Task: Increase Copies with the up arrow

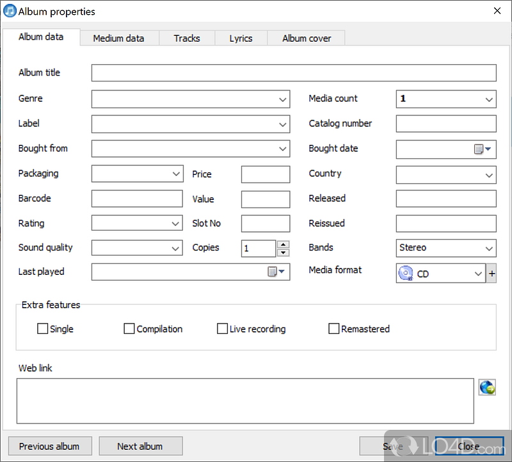Action: coord(284,244)
